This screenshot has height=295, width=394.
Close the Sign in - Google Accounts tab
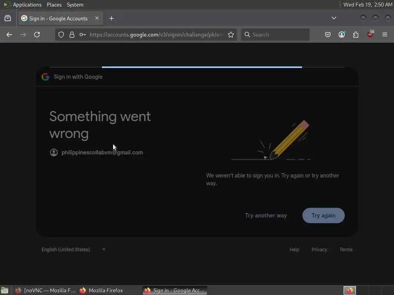coord(97,18)
